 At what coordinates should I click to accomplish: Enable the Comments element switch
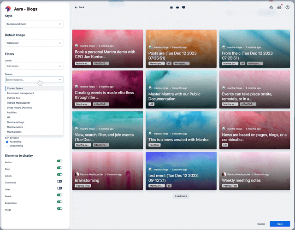(59, 181)
